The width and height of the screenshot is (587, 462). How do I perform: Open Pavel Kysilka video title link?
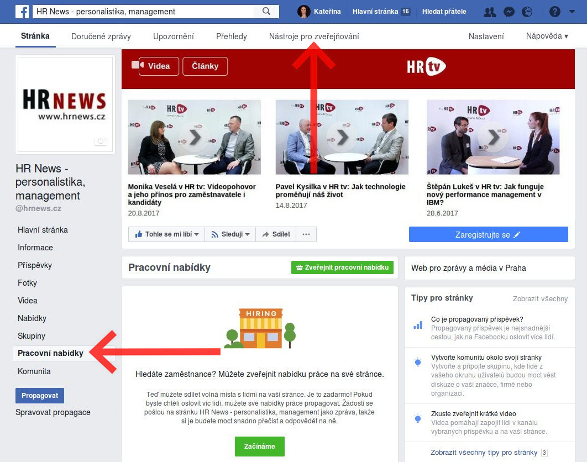click(x=340, y=191)
